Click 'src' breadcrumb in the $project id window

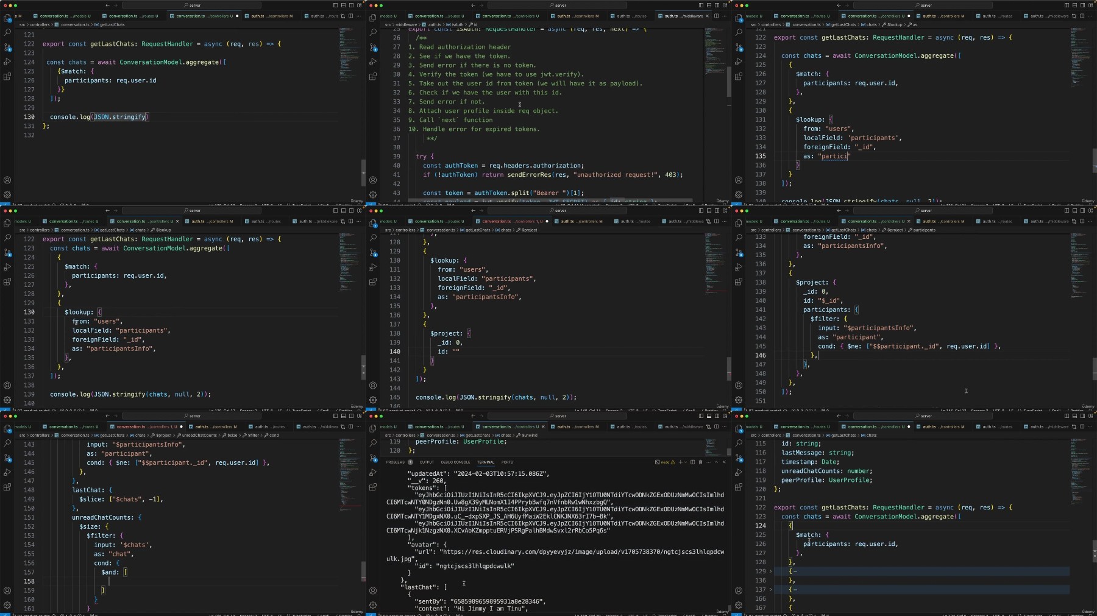pos(388,230)
